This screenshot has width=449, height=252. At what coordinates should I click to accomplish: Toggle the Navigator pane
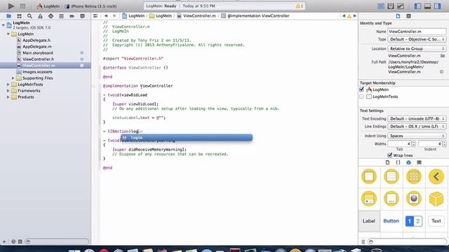(418, 6)
